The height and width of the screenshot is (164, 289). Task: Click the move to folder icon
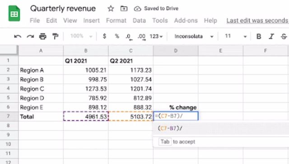tap(124, 9)
